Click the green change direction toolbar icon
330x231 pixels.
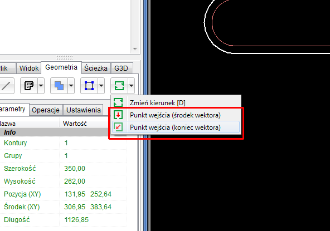[x=119, y=86]
